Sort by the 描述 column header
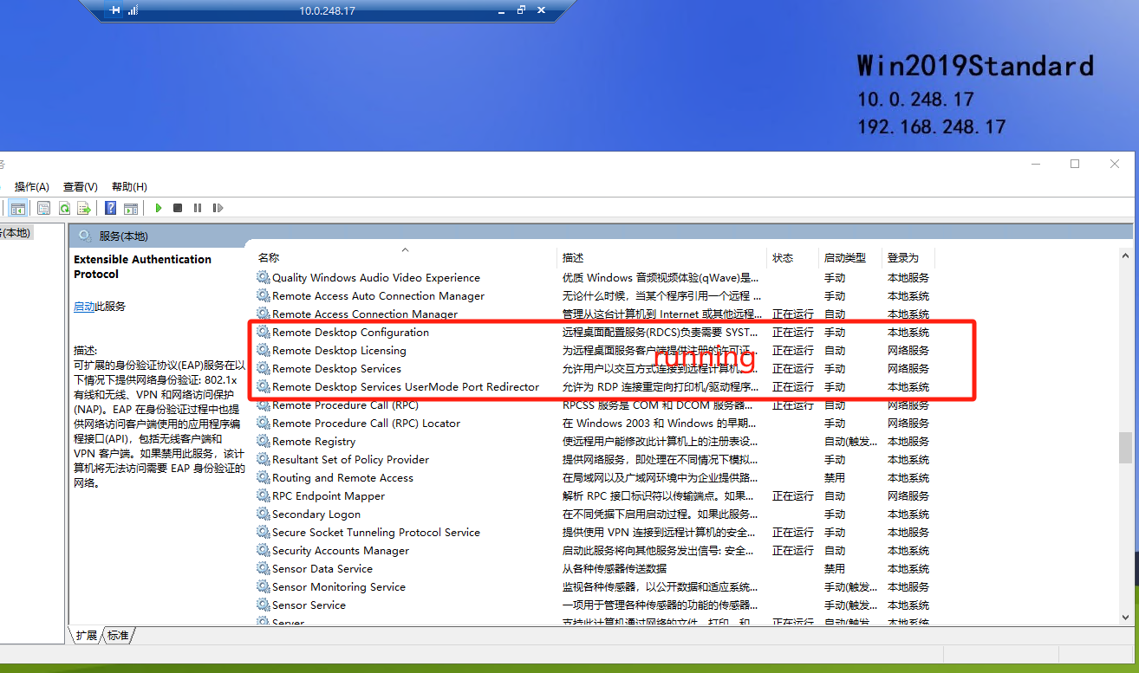The image size is (1139, 673). tap(662, 257)
